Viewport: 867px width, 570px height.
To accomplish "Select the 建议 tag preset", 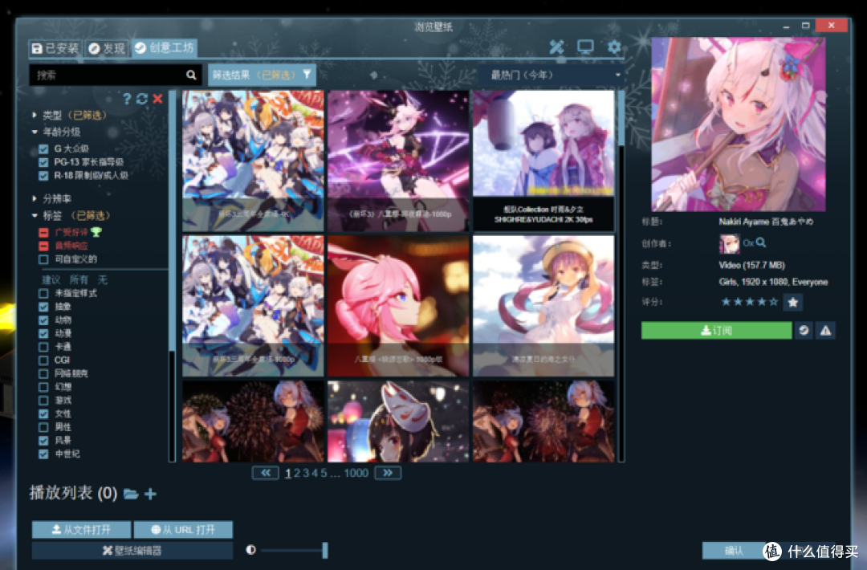I will [51, 279].
